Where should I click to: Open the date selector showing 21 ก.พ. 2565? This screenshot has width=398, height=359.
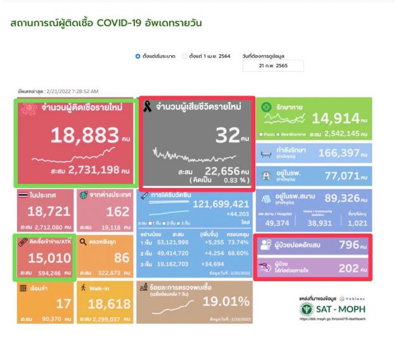(273, 65)
